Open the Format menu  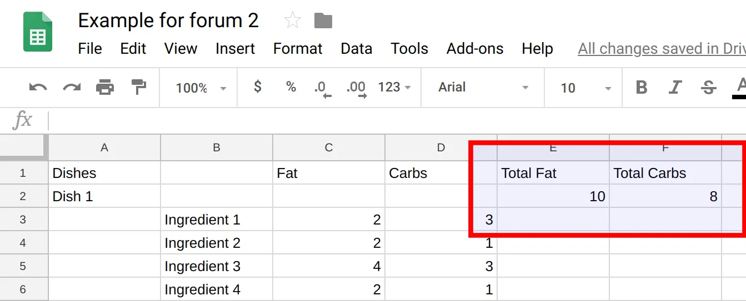click(298, 49)
